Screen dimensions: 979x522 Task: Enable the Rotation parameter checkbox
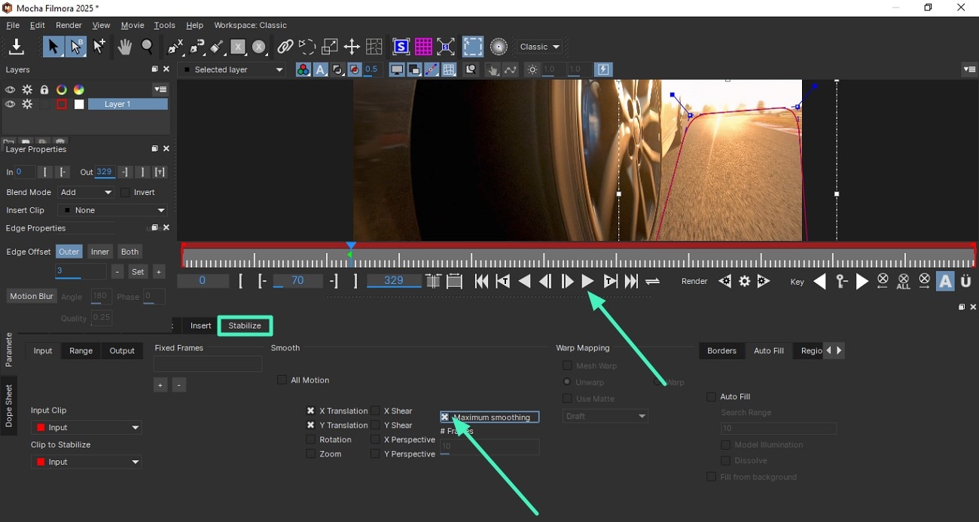pyautogui.click(x=310, y=439)
